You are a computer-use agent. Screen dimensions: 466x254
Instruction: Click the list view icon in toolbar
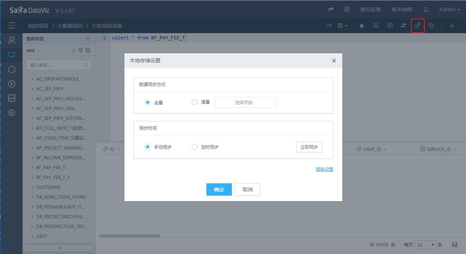pos(329,26)
